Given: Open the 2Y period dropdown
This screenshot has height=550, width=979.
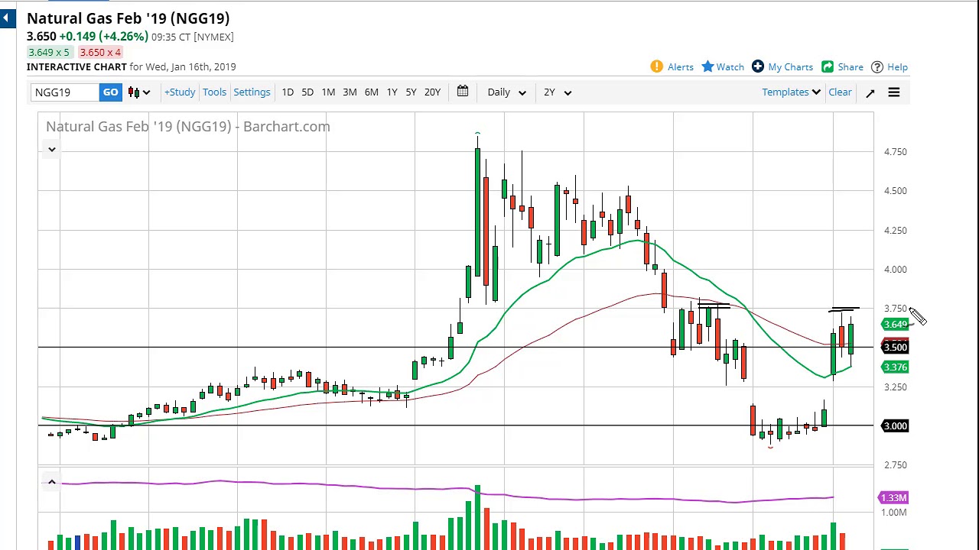Looking at the screenshot, I should click(558, 92).
